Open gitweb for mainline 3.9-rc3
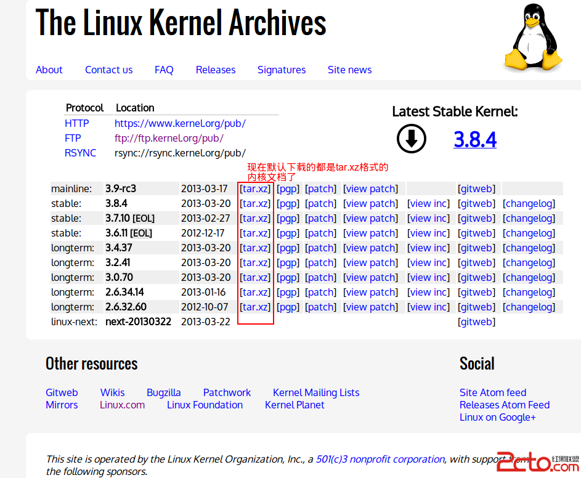 476,188
